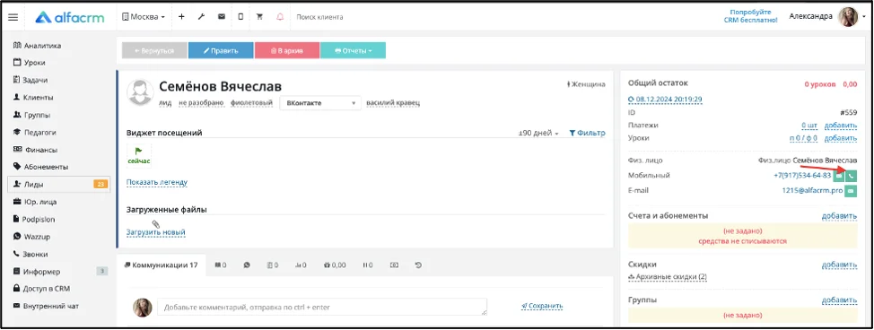874x330 pixels.
Task: Click Показать легенду link
Action: [x=157, y=182]
